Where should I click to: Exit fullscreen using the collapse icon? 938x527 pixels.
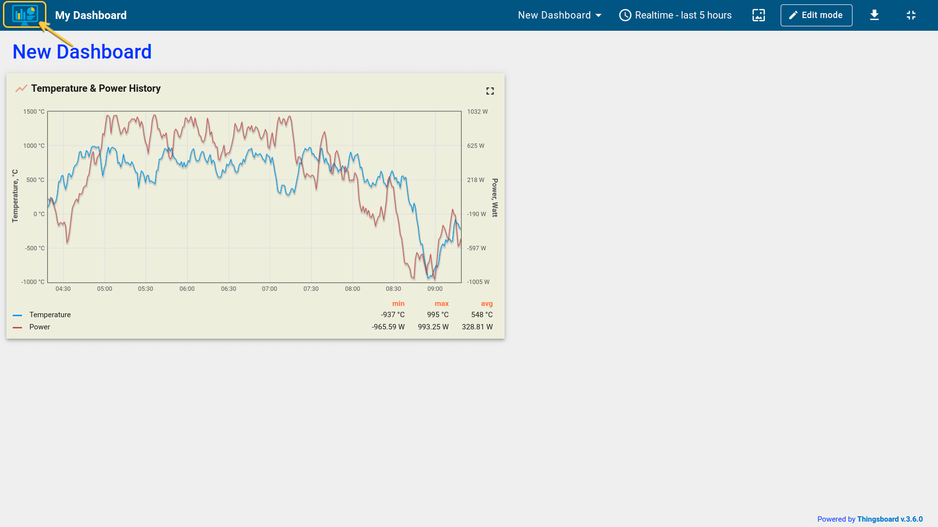coord(911,15)
